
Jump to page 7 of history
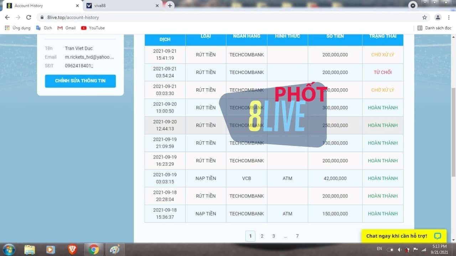[297, 236]
